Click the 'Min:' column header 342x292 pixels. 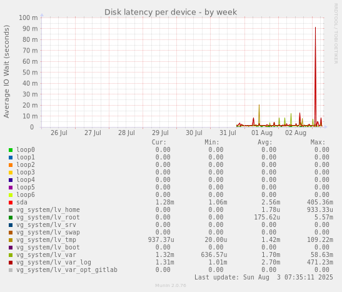click(x=212, y=143)
